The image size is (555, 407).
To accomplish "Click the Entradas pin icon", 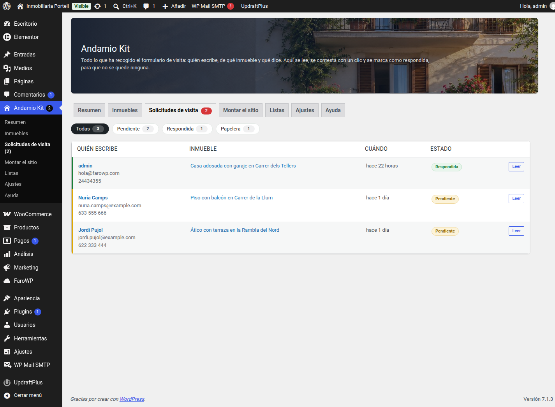I will pyautogui.click(x=7, y=55).
